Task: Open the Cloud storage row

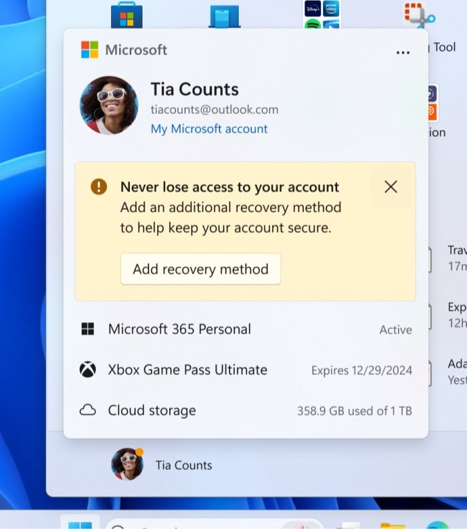Action: point(246,410)
